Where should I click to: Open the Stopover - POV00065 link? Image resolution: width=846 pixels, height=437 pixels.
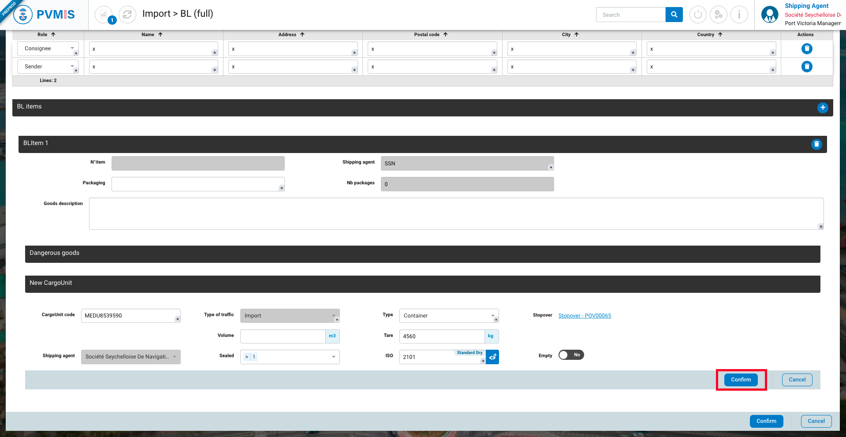584,316
